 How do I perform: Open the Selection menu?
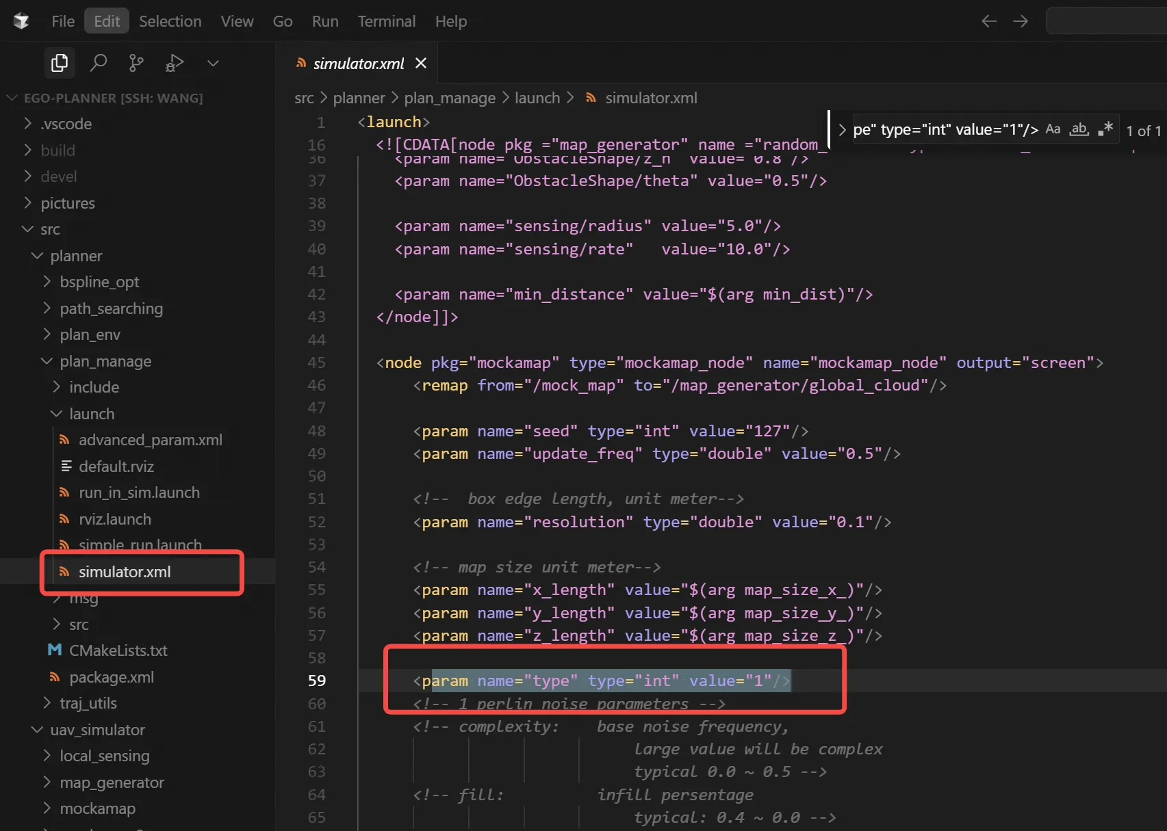tap(170, 21)
